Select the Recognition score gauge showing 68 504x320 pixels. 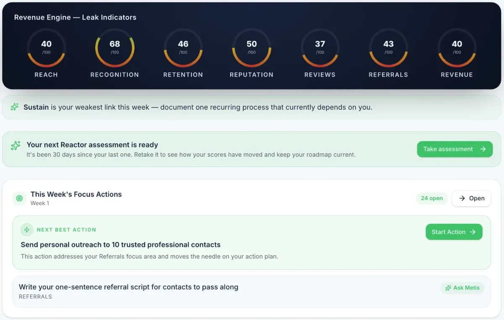tap(115, 48)
